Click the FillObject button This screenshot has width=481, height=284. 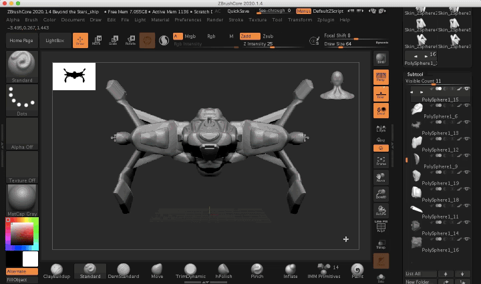[22, 279]
